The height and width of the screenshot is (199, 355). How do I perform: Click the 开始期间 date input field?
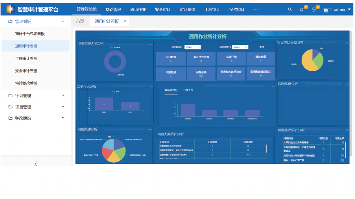(x=190, y=47)
